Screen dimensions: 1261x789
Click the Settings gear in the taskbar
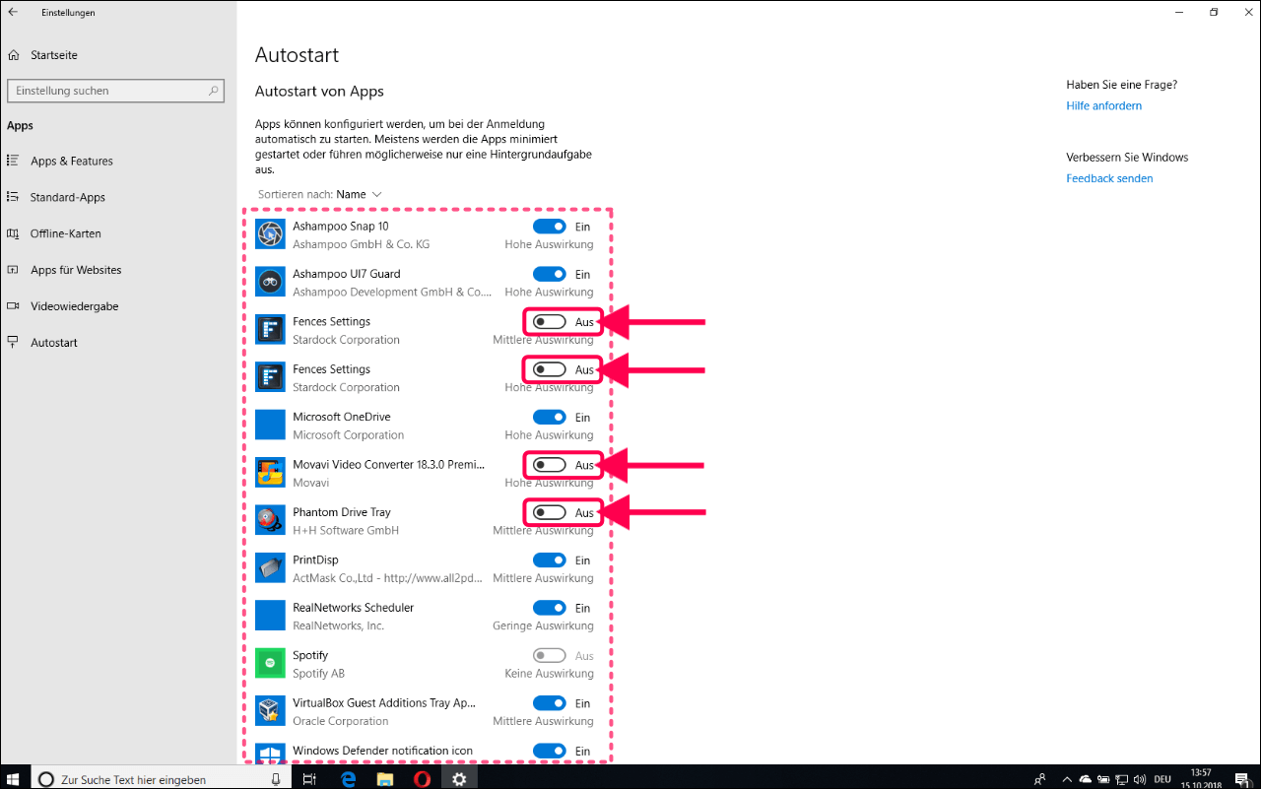tap(459, 779)
